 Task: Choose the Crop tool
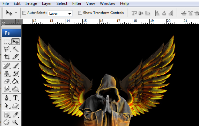7,57
